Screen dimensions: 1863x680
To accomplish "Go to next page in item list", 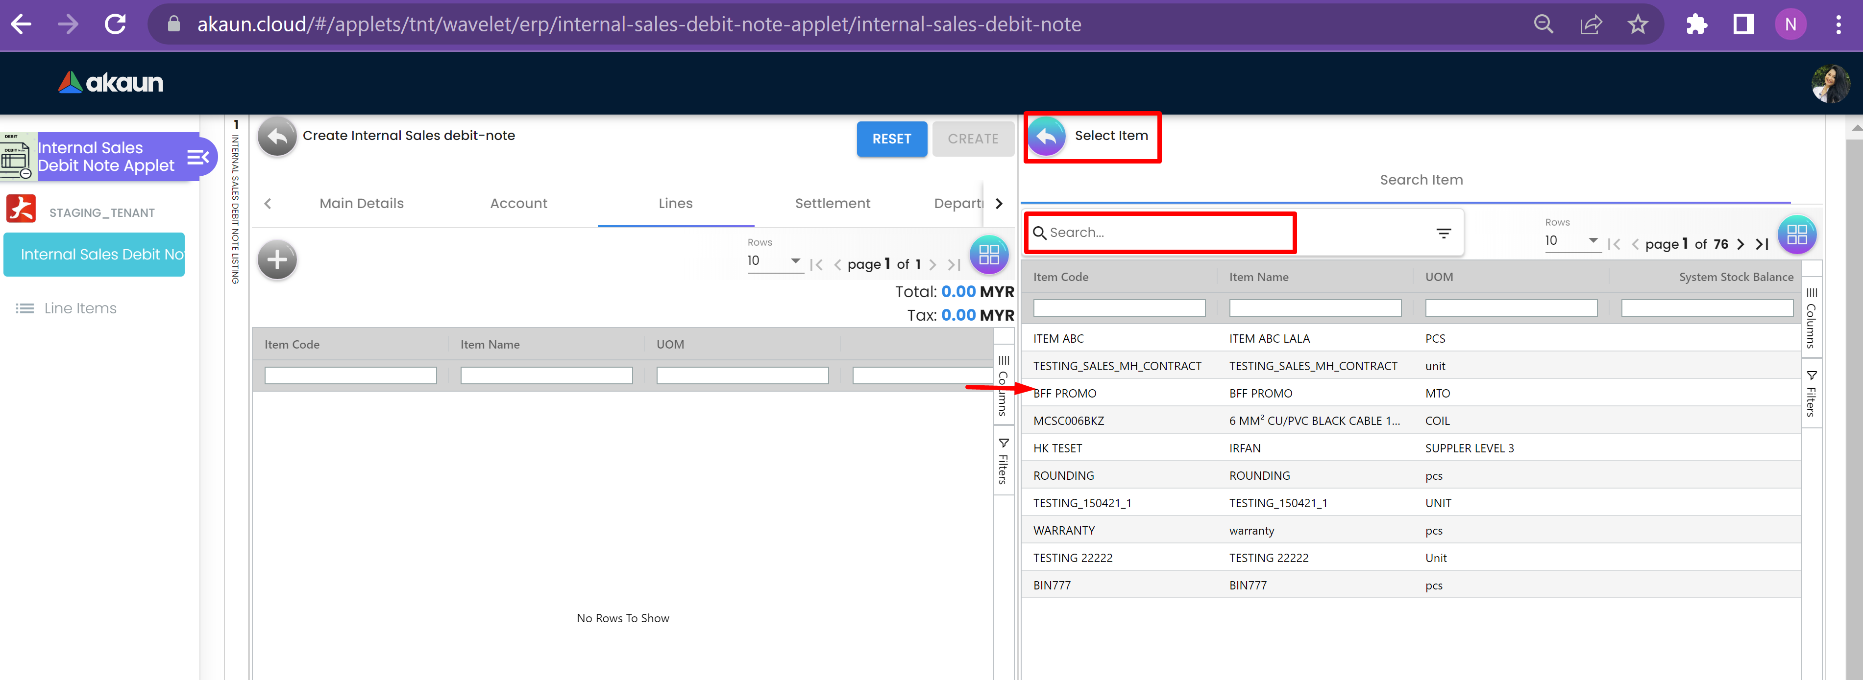I will click(x=1741, y=244).
